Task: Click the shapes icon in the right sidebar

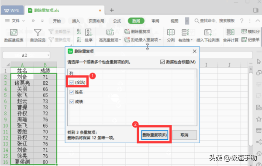Action: coord(259,73)
